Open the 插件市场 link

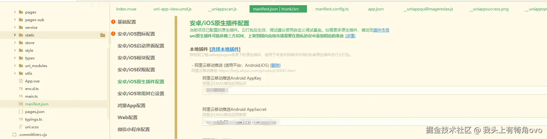click(x=381, y=30)
